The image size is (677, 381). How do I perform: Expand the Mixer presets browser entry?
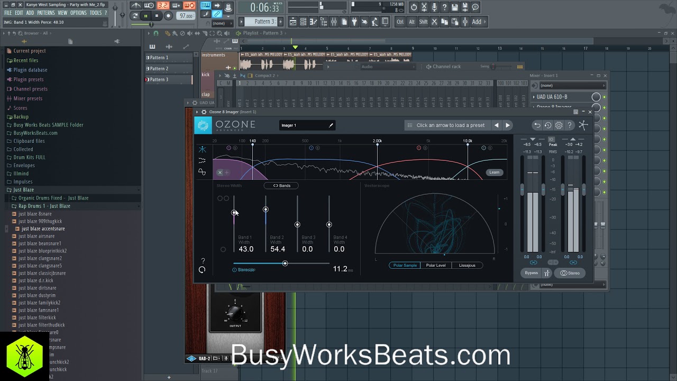click(28, 98)
